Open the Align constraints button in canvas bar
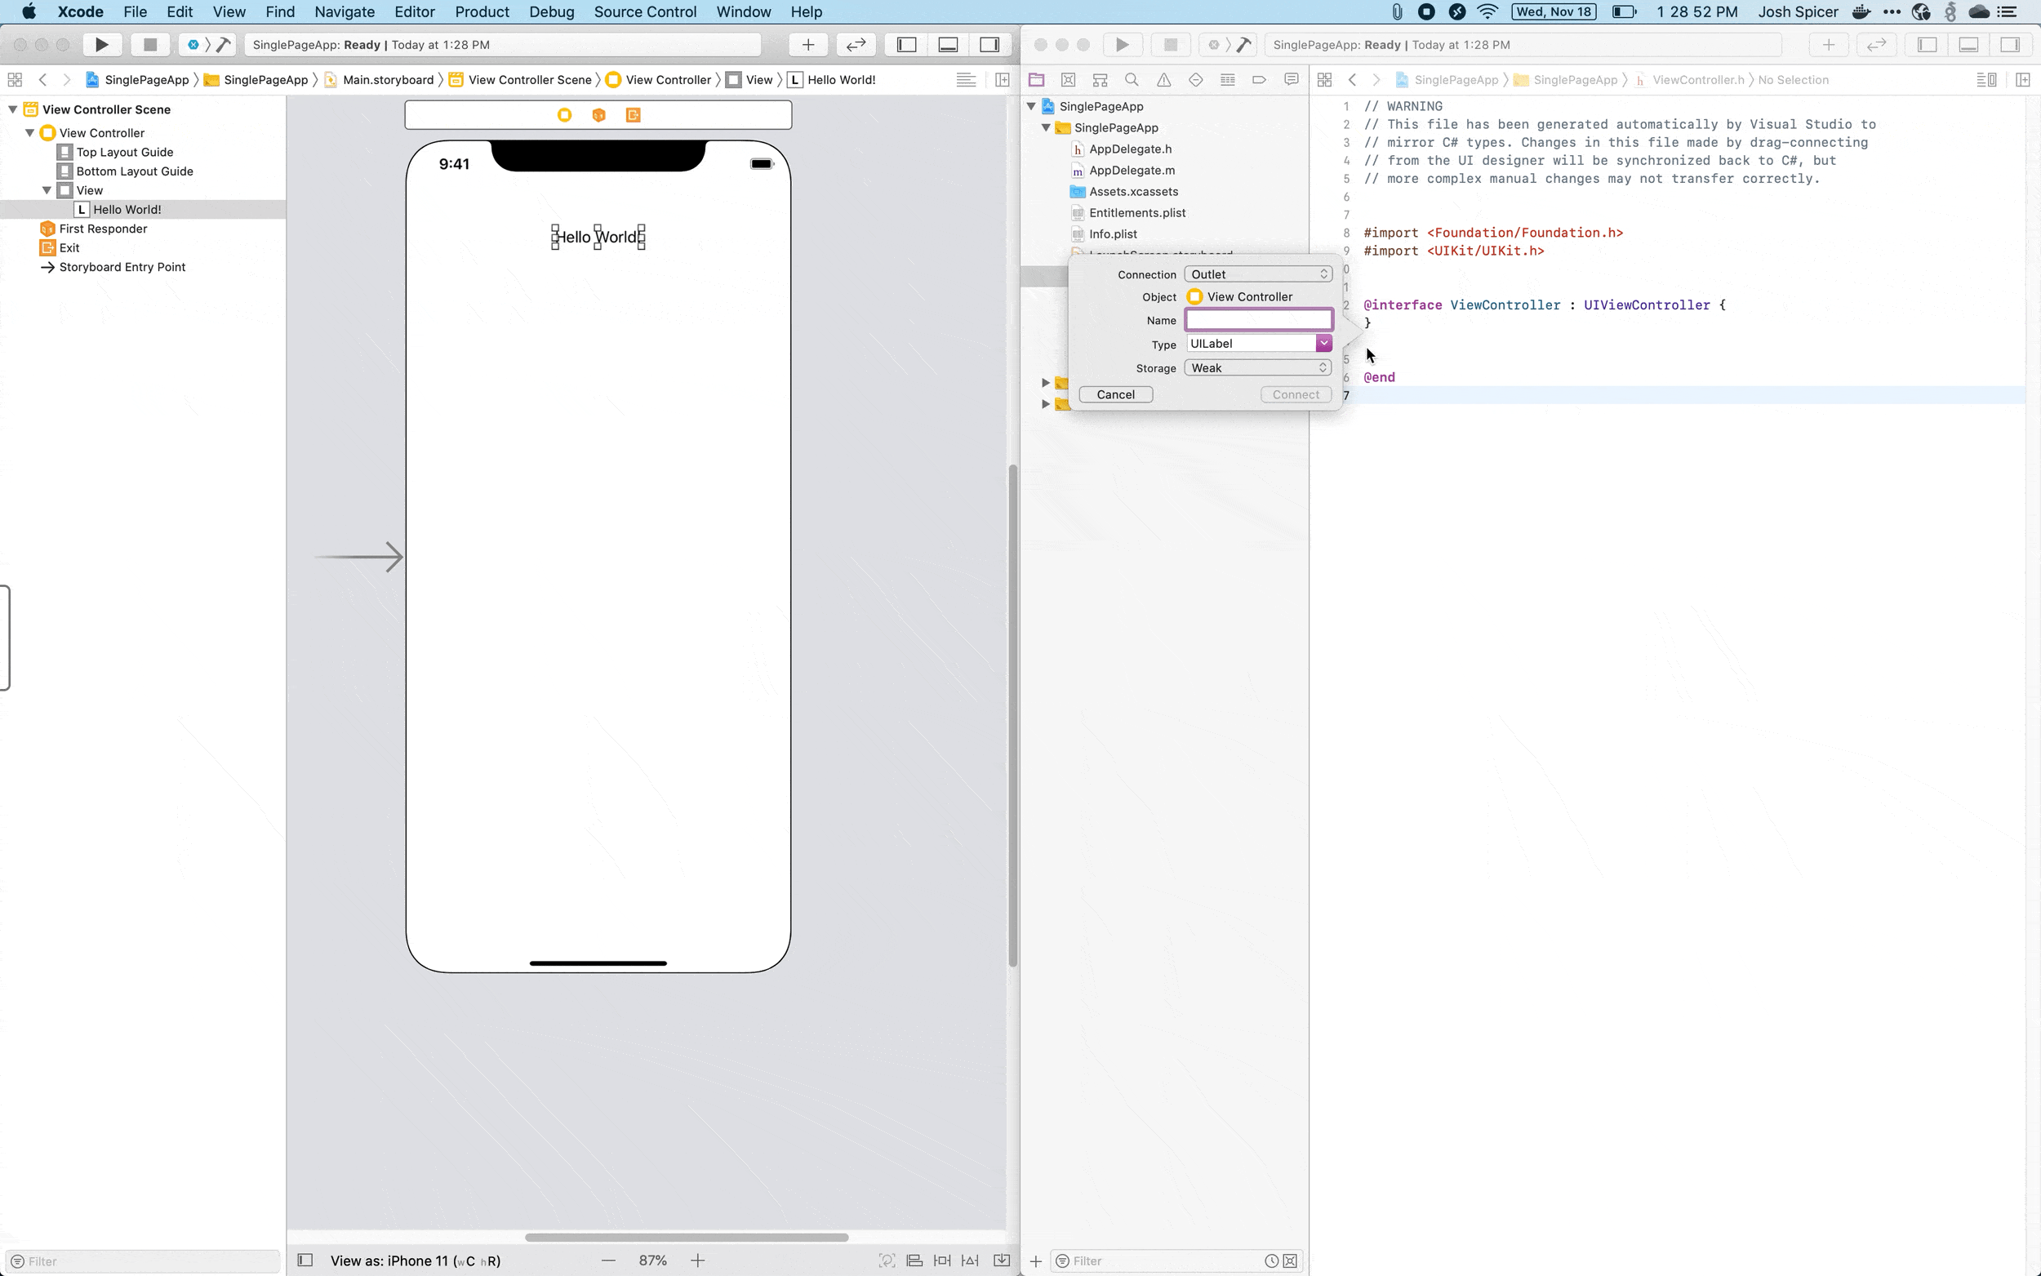 [x=914, y=1260]
